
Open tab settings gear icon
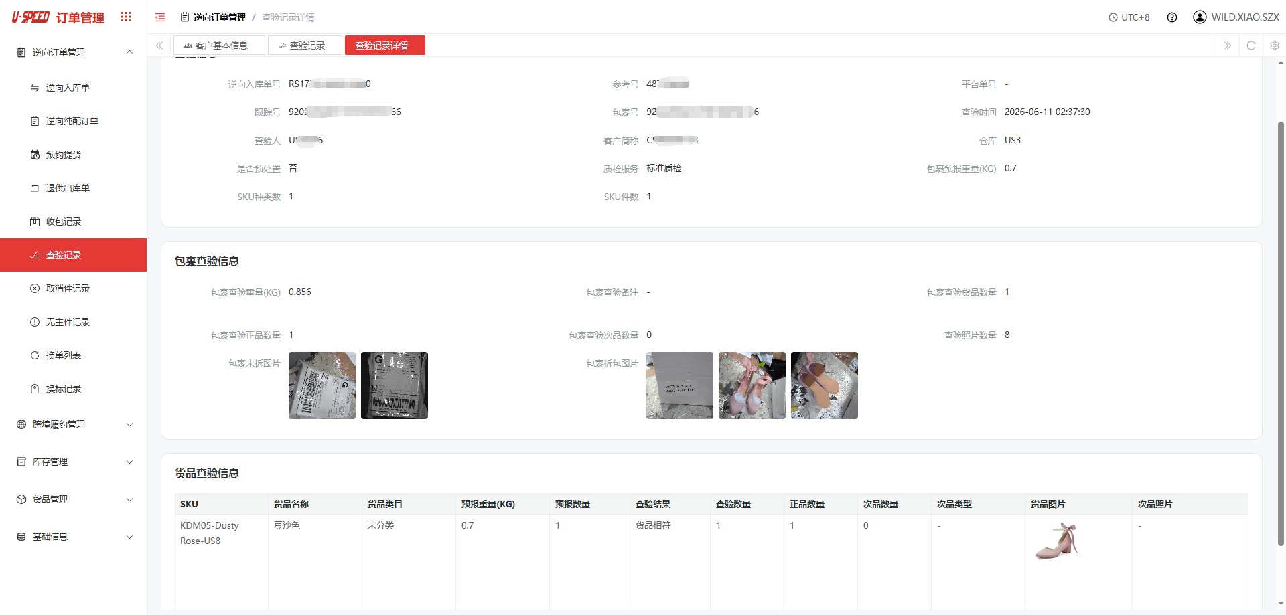[x=1275, y=46]
